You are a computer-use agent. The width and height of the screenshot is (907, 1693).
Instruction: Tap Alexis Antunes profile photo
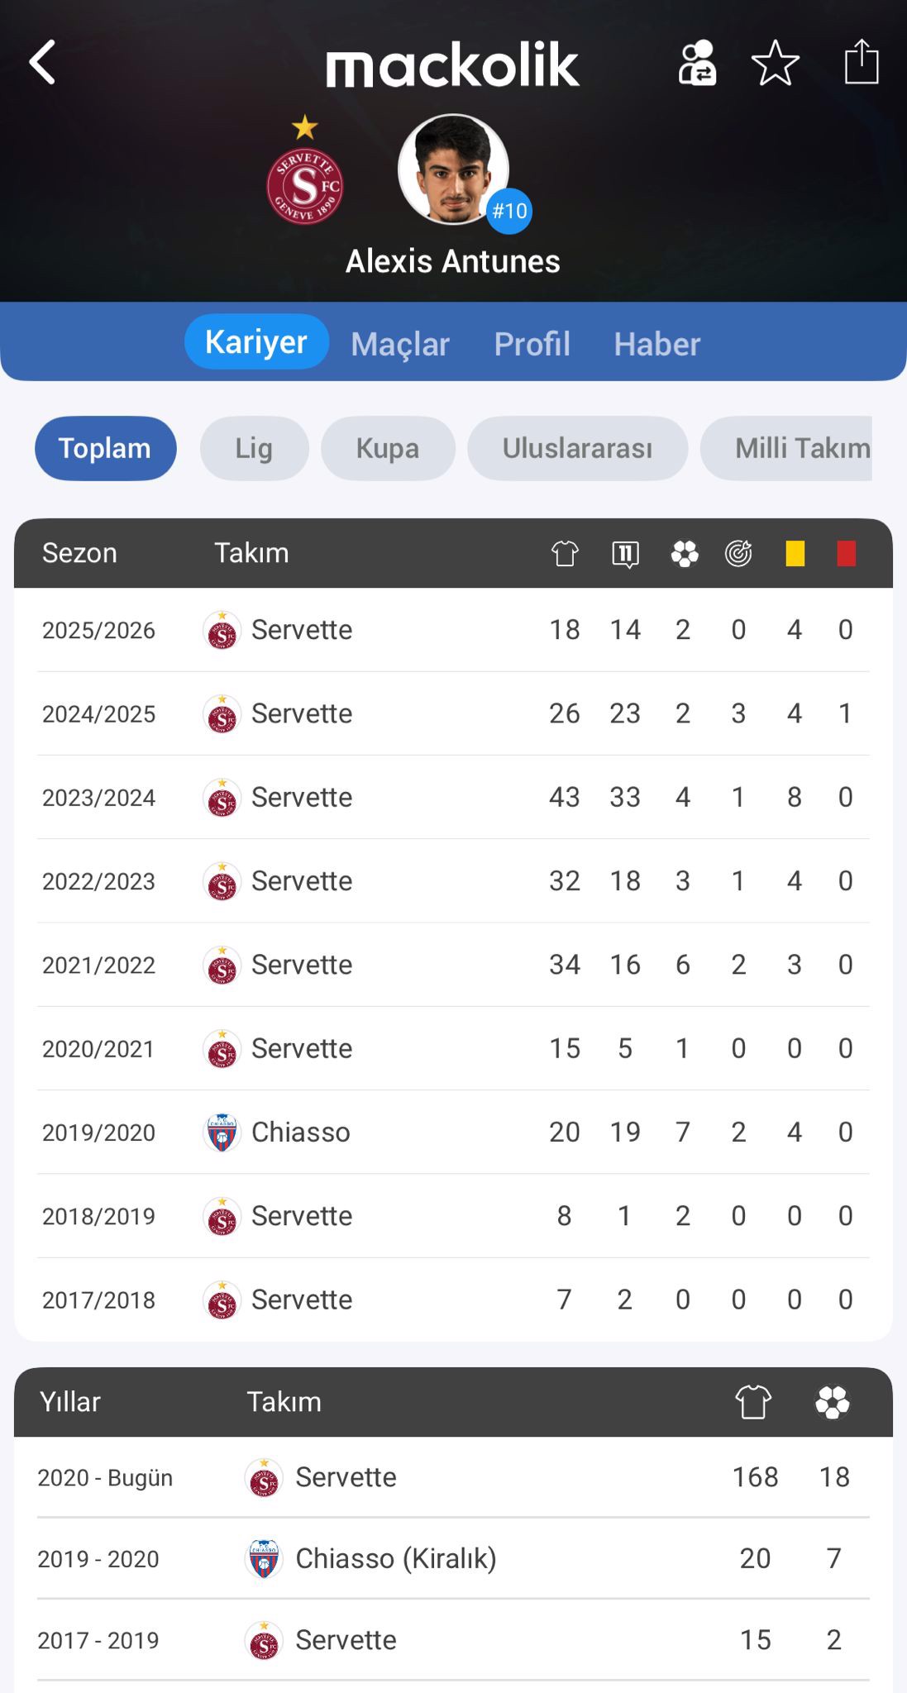click(x=452, y=169)
